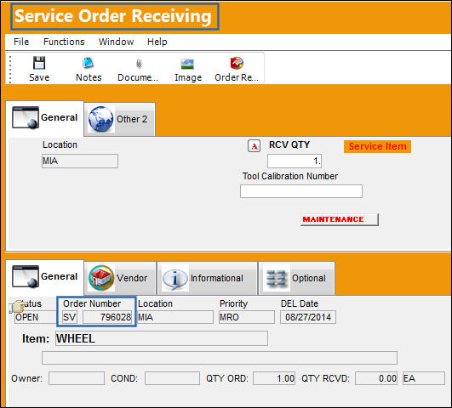This screenshot has height=408, width=452.
Task: Click the Image toolbar icon
Action: tap(187, 64)
